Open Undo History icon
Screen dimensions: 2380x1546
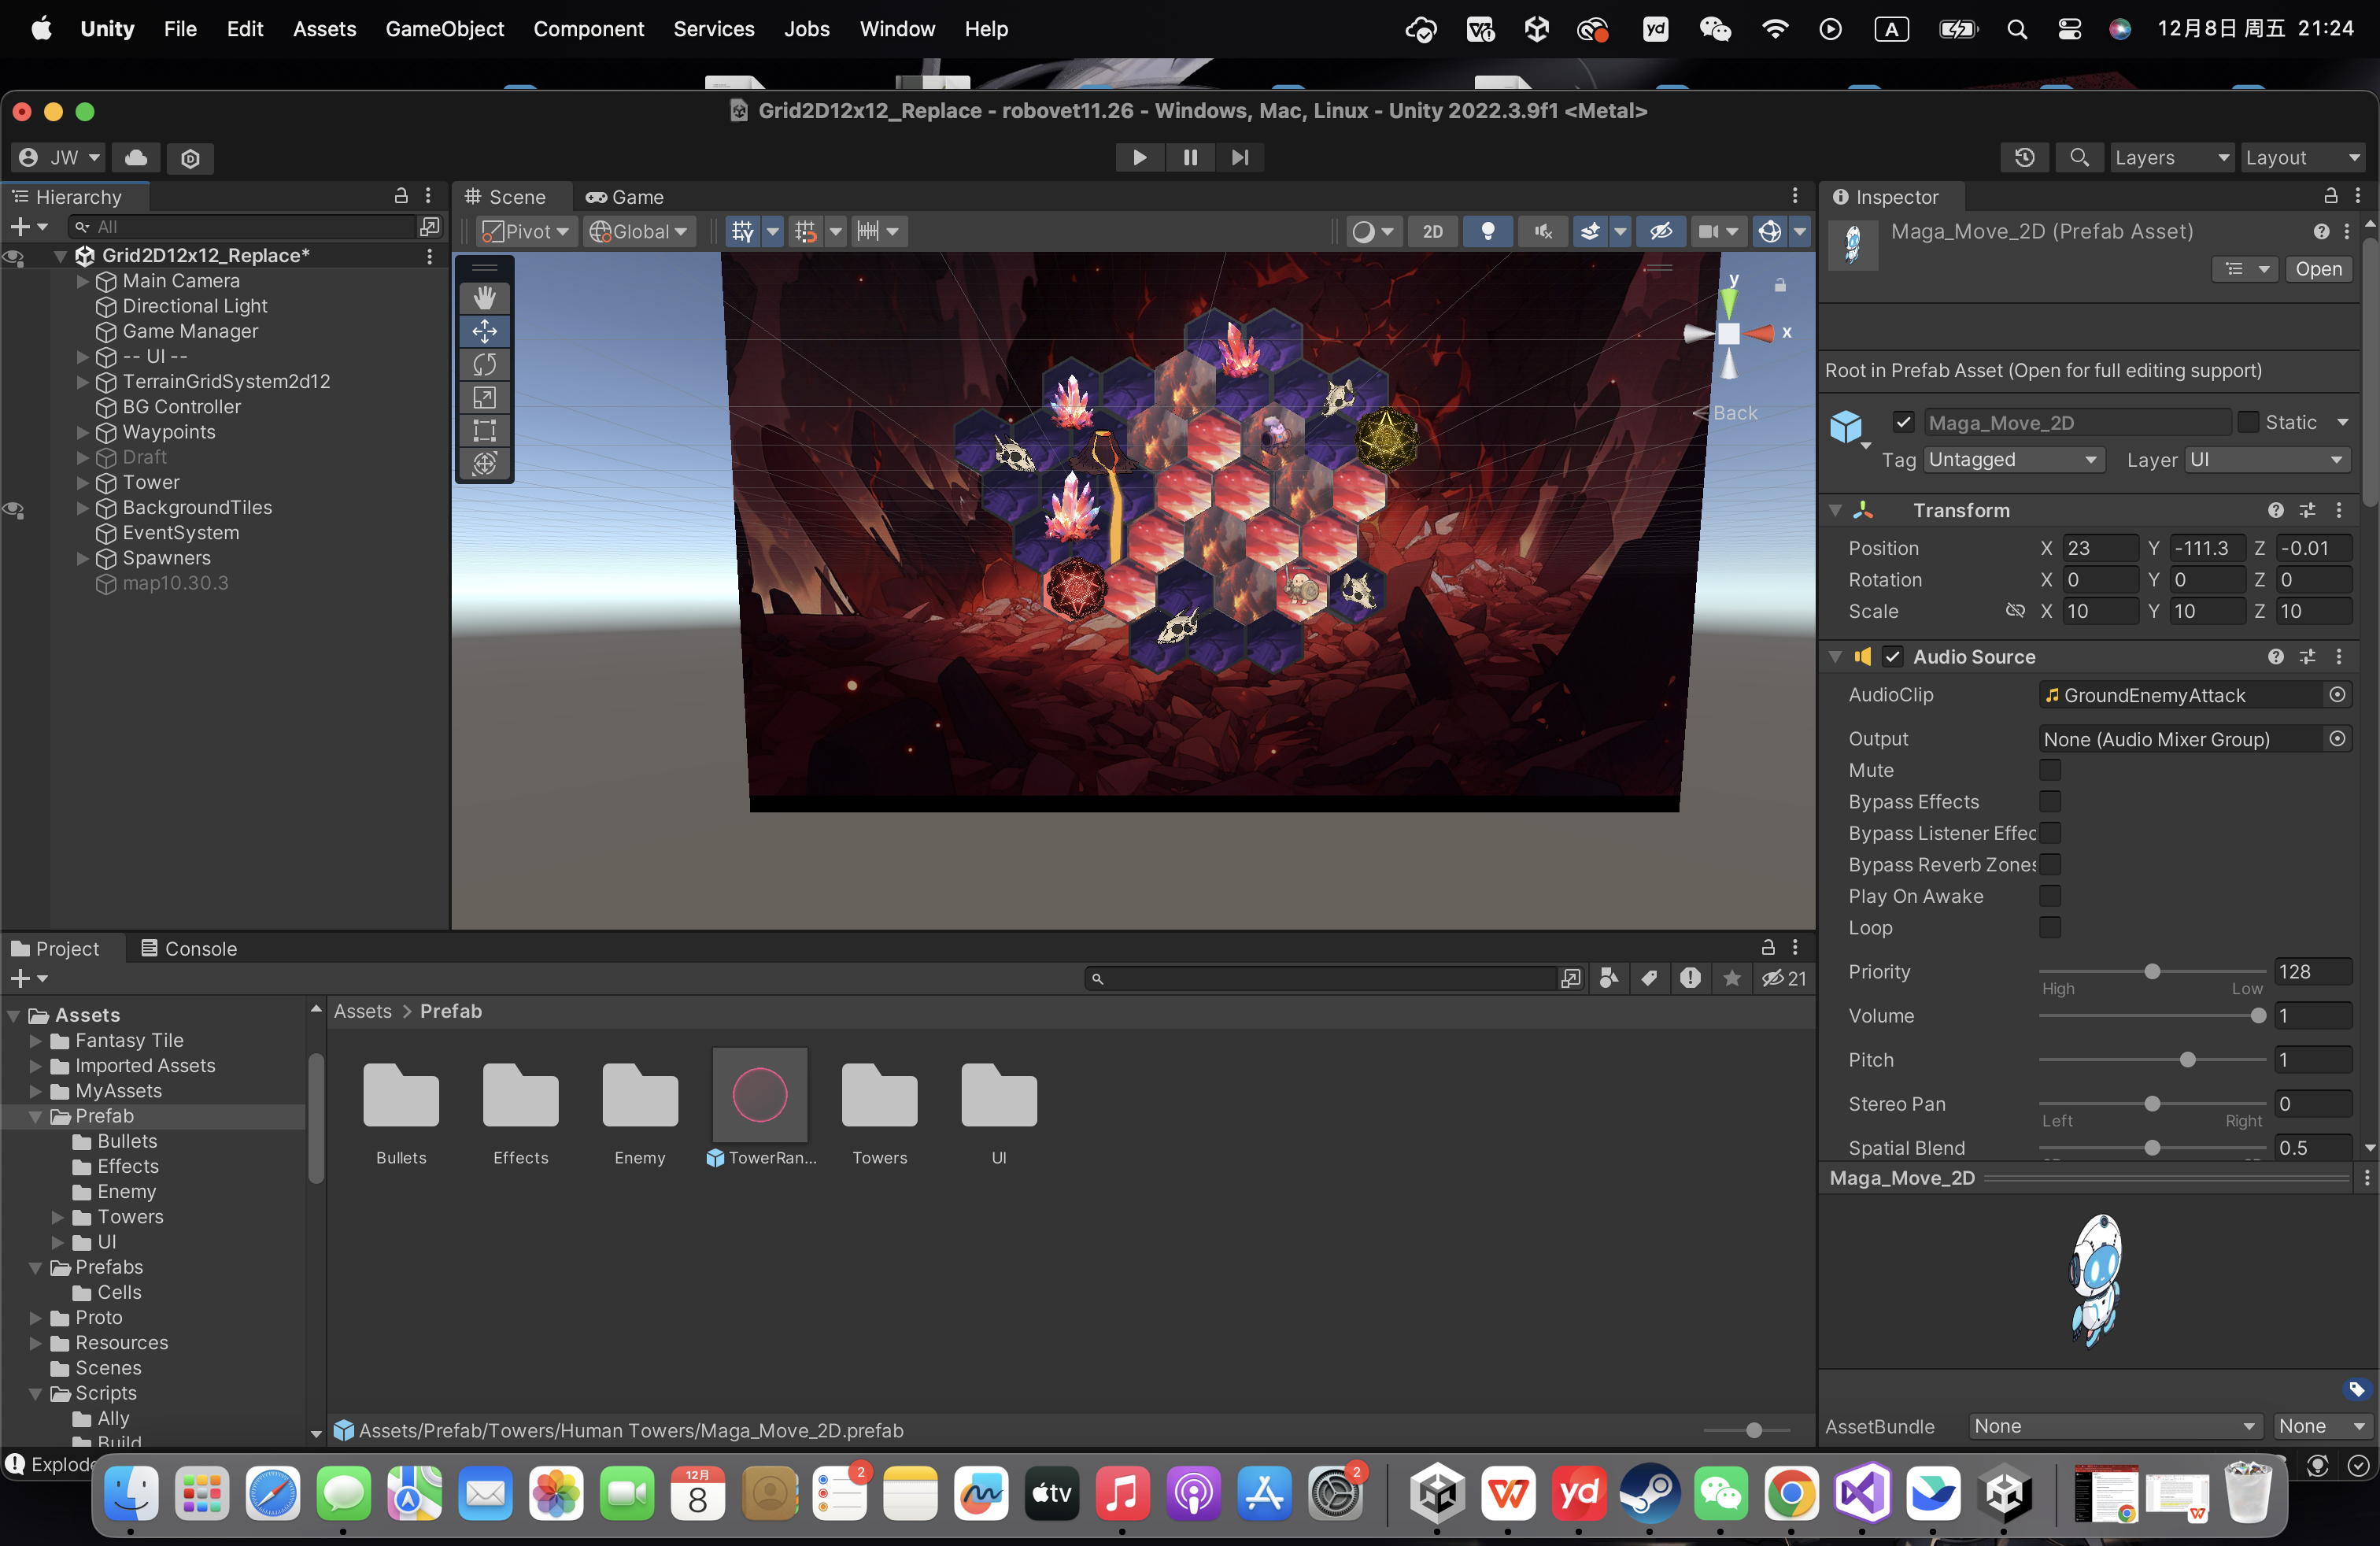(x=2025, y=157)
